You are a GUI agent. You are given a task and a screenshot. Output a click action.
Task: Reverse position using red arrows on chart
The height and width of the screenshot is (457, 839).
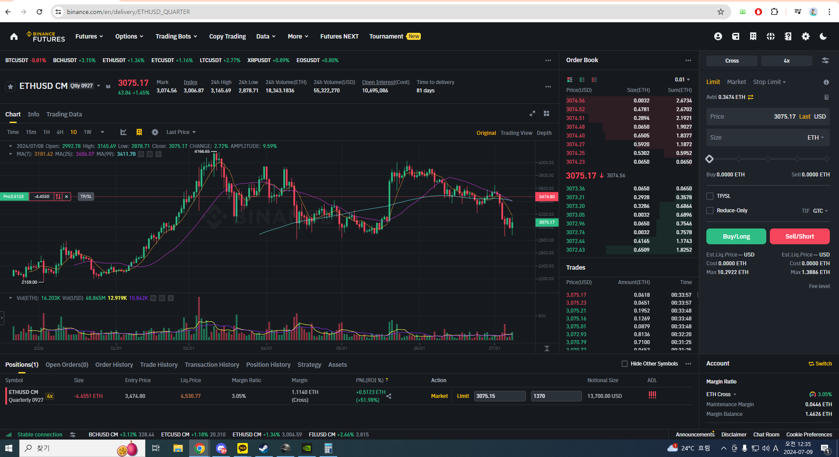point(58,197)
